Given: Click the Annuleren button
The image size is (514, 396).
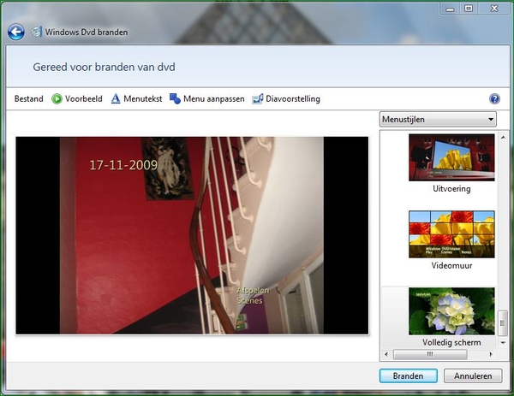Looking at the screenshot, I should (x=473, y=375).
